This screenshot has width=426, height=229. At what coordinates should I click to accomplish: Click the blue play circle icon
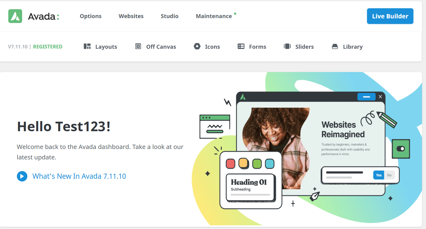22,176
